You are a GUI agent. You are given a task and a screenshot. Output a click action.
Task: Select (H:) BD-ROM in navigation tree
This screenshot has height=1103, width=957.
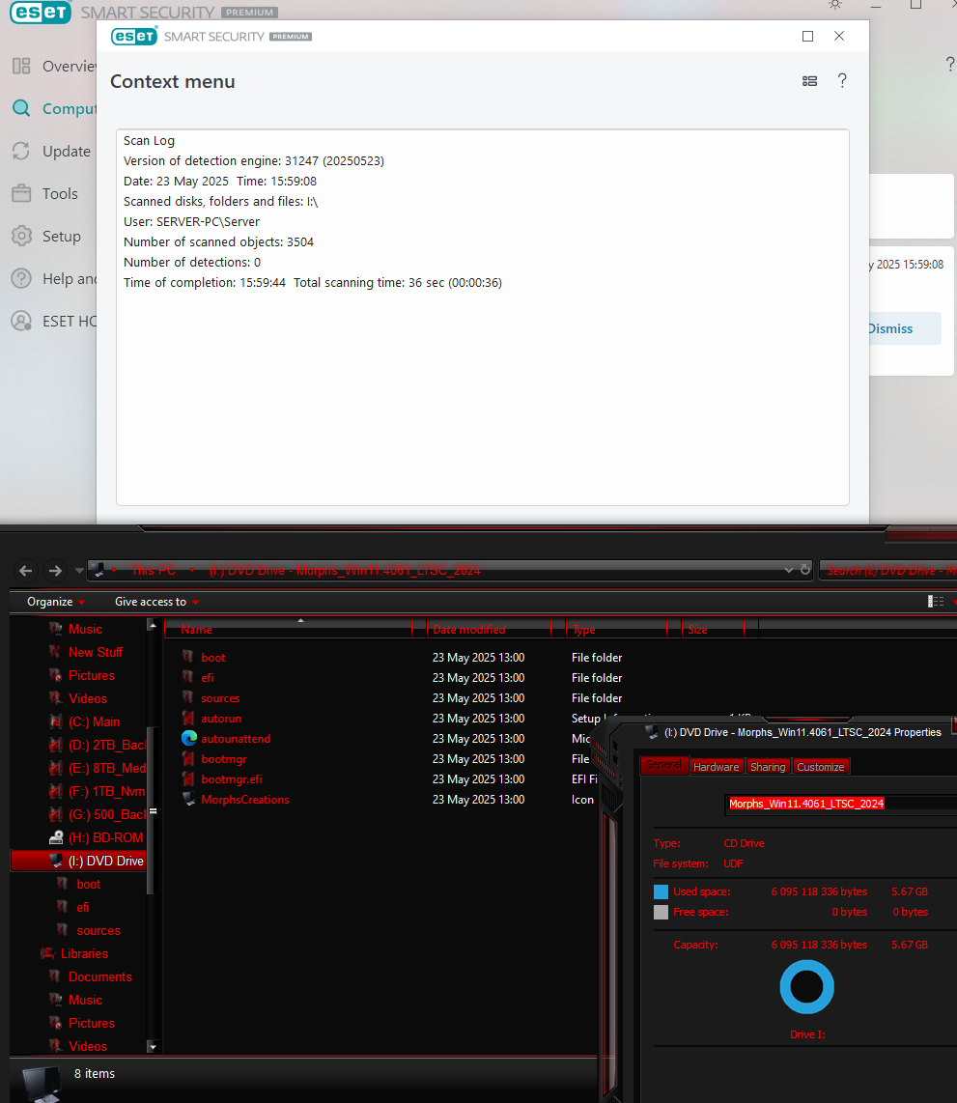97,837
